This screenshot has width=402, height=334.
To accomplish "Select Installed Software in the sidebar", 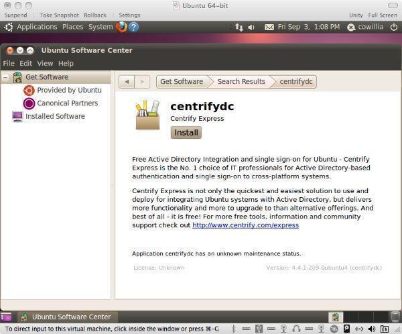I will (x=55, y=117).
